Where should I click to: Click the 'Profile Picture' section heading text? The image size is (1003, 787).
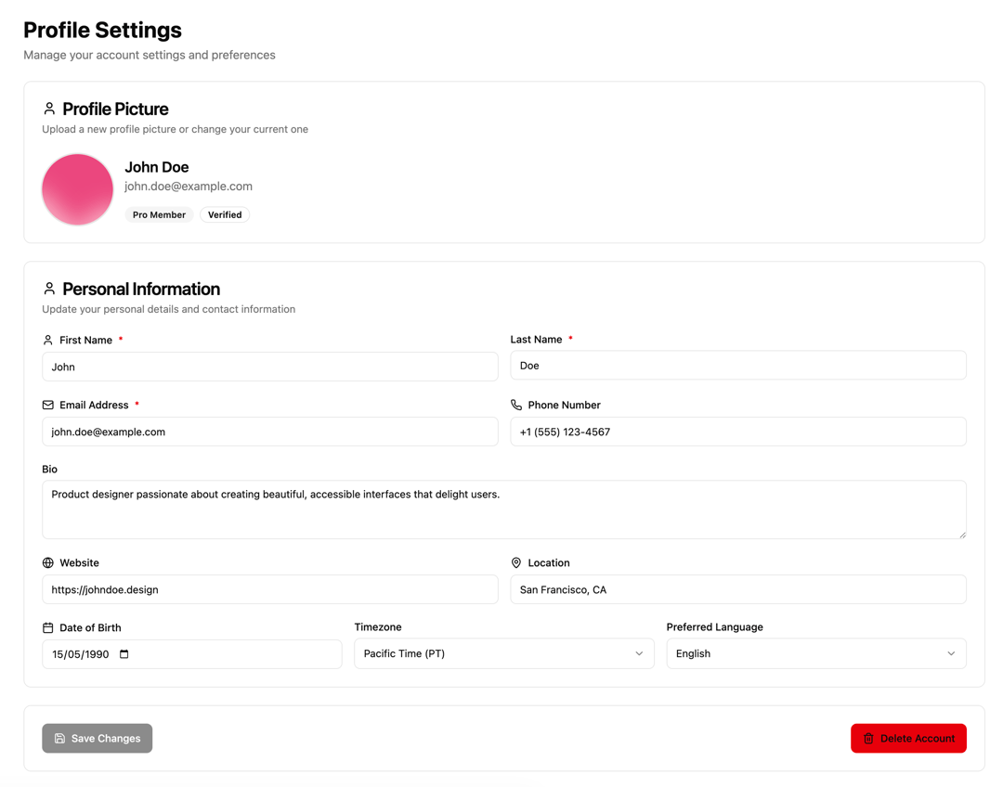(x=115, y=109)
